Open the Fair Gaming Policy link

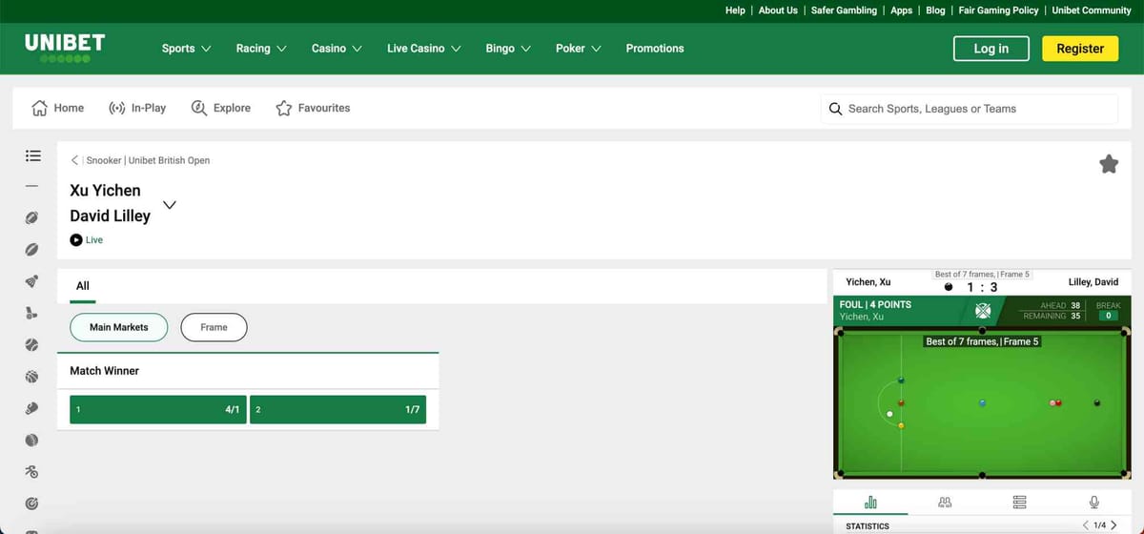pyautogui.click(x=998, y=10)
